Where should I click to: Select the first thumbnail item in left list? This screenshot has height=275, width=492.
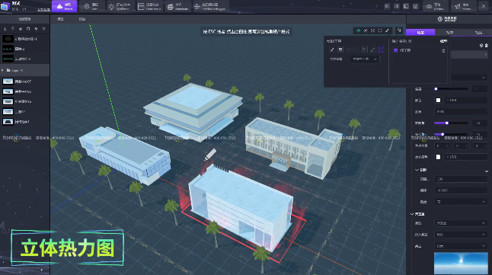coord(24,39)
